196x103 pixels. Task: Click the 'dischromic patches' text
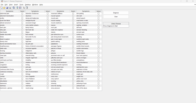pyautogui.click(x=6, y=88)
